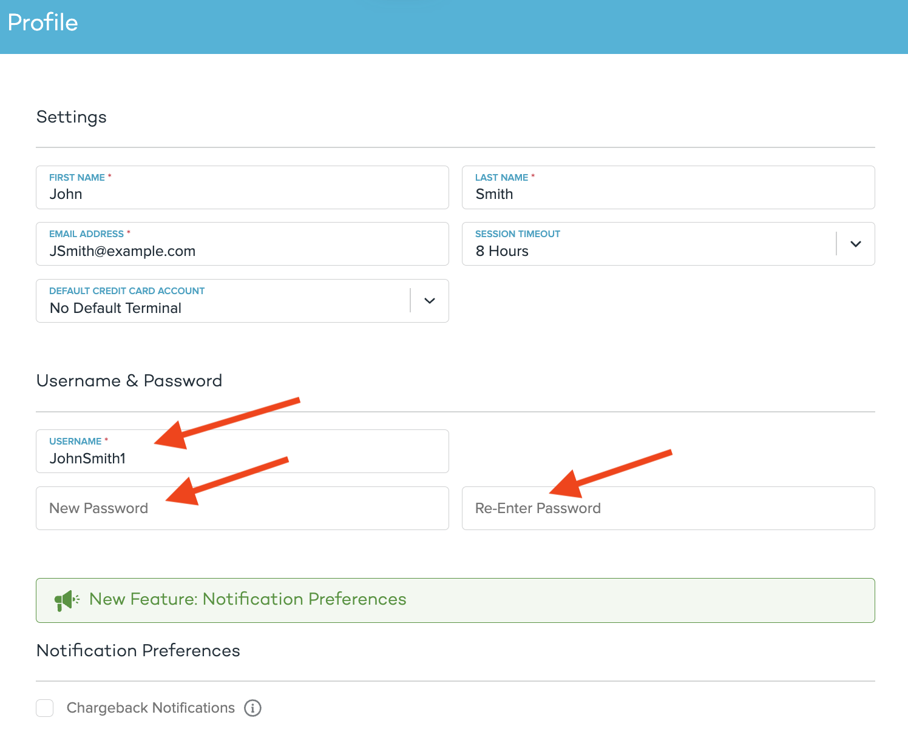Viewport: 908px width, 746px height.
Task: Click the Chargeback Notifications label text
Action: [x=151, y=708]
